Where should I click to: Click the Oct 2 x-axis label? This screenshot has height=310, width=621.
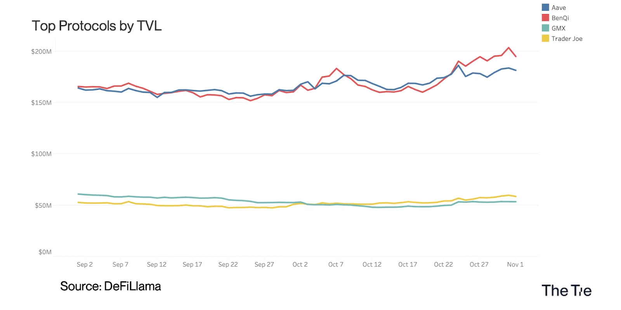pos(300,264)
